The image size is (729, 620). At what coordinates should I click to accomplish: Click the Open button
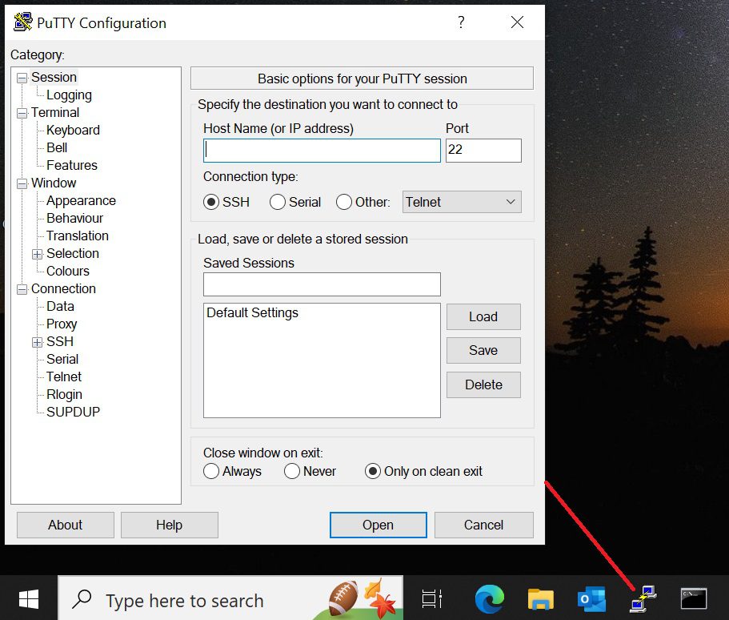(x=379, y=525)
